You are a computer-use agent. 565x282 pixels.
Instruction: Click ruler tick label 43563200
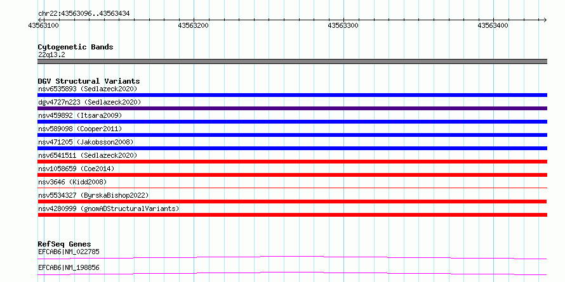click(194, 25)
